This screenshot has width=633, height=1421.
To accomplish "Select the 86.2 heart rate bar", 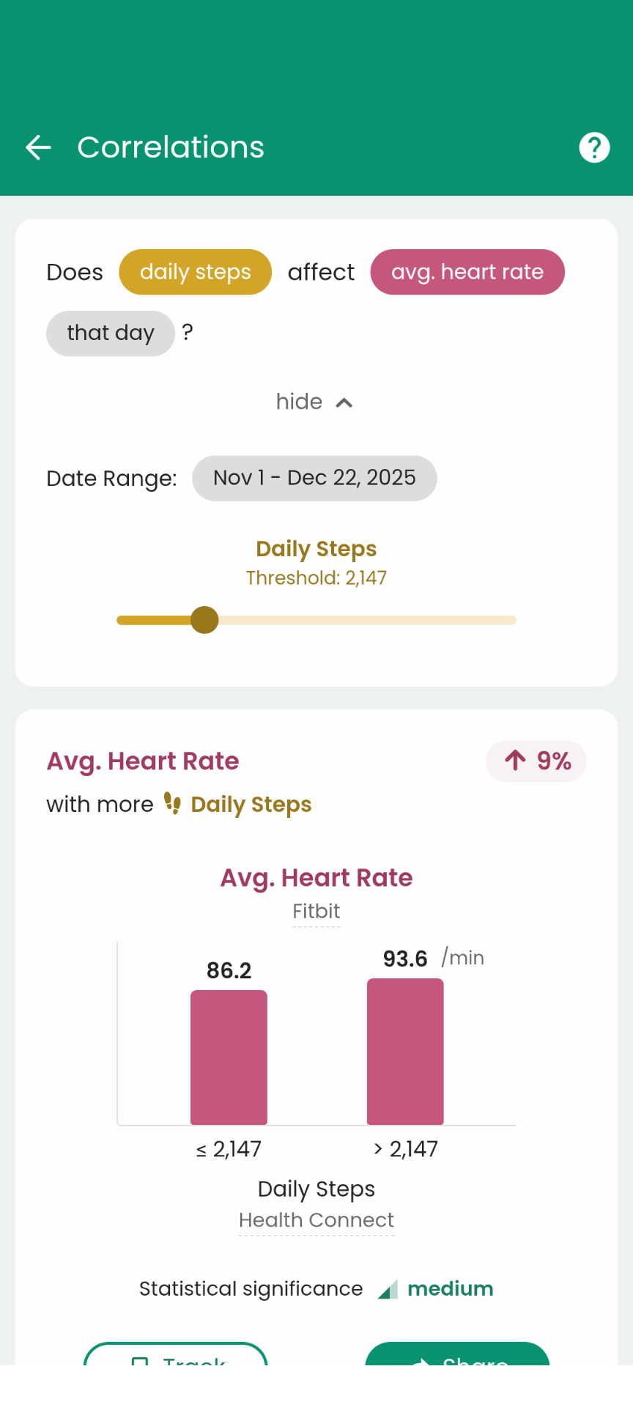I will (x=229, y=1057).
